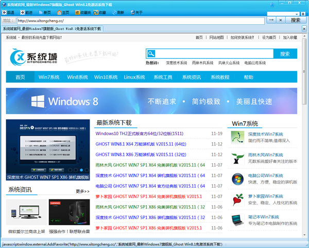The height and width of the screenshot is (248, 309).
Task: Click the 笔记本Win7系统 laptop icon
Action: 237,220
